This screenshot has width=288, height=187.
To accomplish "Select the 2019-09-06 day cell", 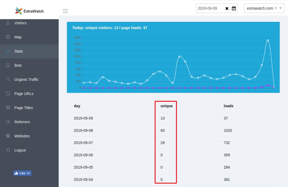I will (x=83, y=155).
